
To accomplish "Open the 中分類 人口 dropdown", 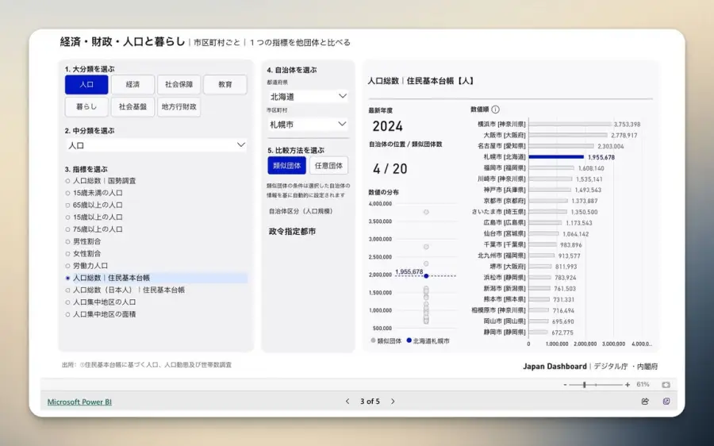I will tap(156, 145).
